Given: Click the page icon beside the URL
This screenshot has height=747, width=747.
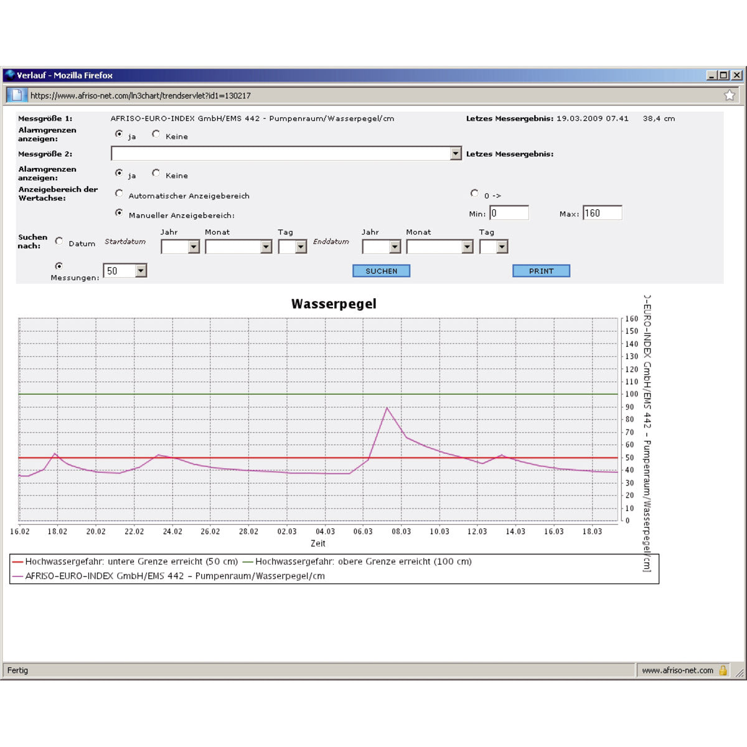Looking at the screenshot, I should (17, 95).
